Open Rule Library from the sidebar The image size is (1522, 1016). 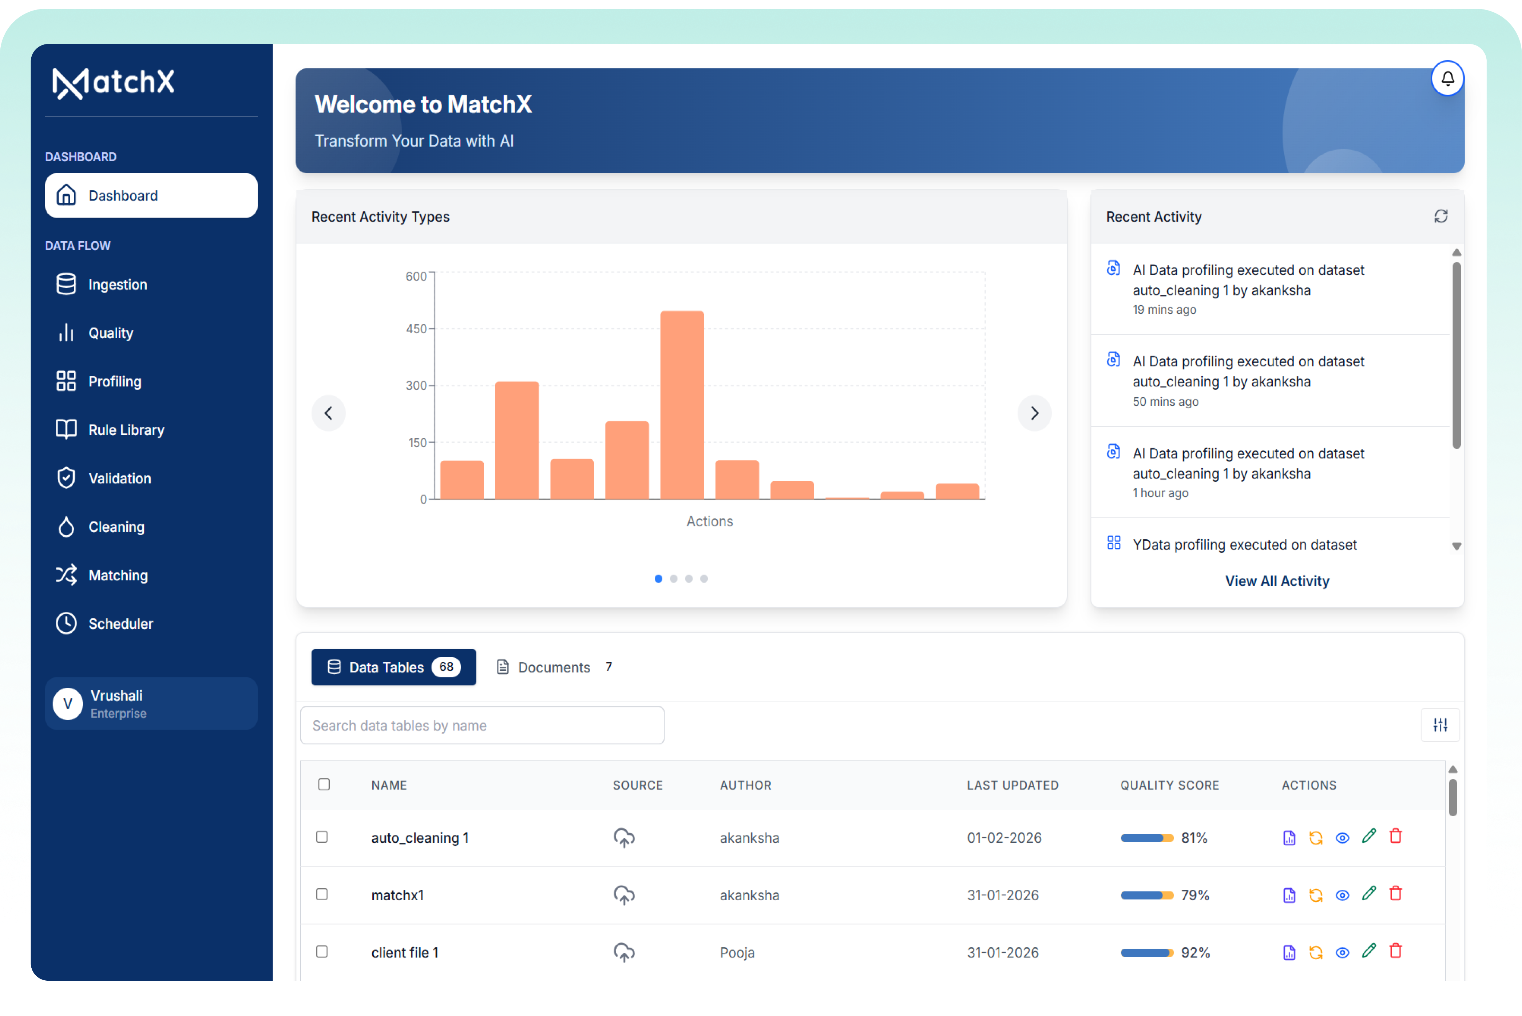tap(126, 430)
